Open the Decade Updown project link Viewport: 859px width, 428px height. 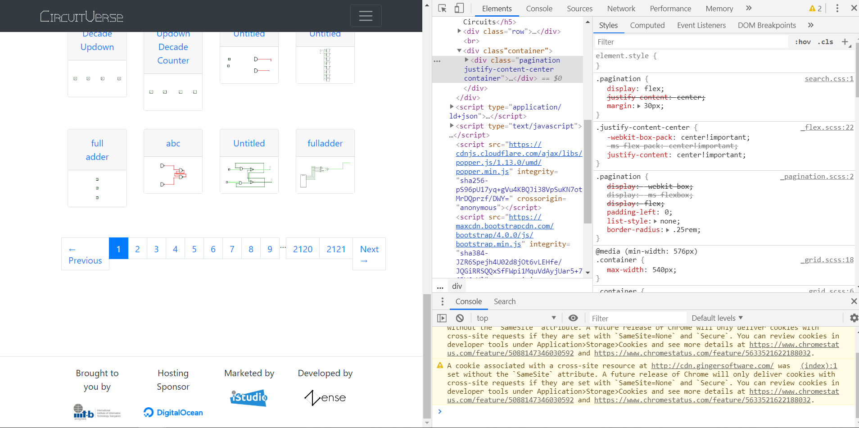tap(97, 41)
